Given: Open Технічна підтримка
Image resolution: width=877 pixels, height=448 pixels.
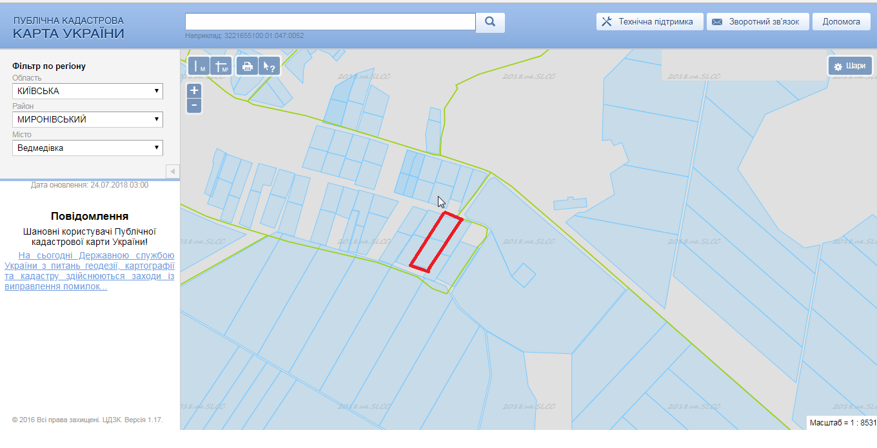Looking at the screenshot, I should tap(649, 22).
